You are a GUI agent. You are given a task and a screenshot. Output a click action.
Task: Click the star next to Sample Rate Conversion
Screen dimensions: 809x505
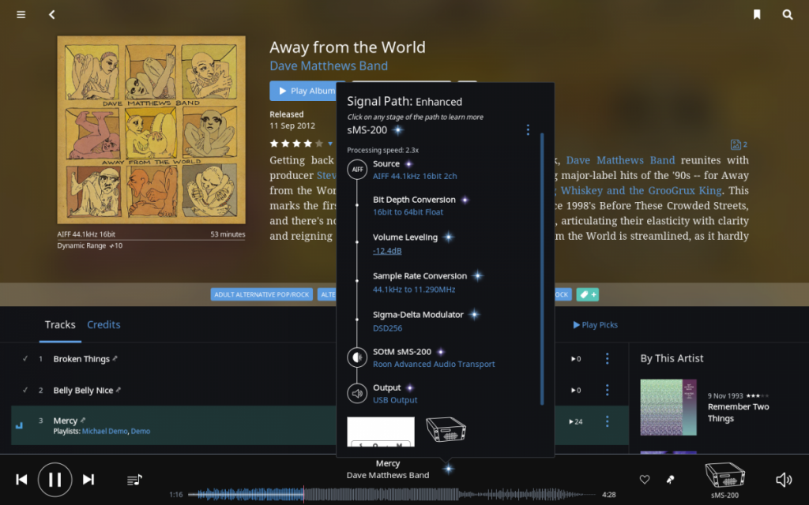(478, 275)
